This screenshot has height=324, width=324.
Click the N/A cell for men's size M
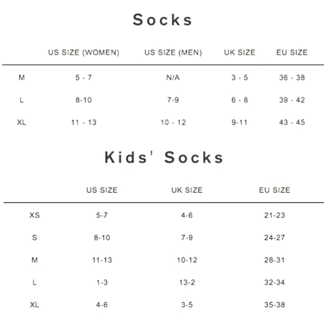pyautogui.click(x=173, y=78)
